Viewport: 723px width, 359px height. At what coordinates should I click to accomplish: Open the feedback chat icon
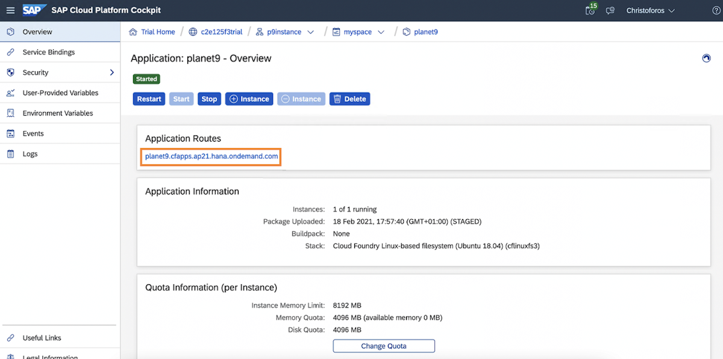point(610,10)
